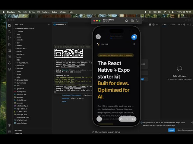This screenshot has width=193, height=144.
Task: Expand the components folder
Action: pos(21,49)
